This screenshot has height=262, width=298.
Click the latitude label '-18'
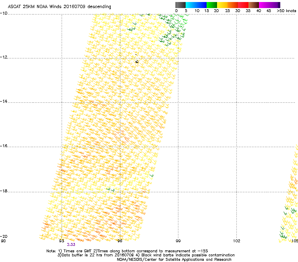point(4,191)
